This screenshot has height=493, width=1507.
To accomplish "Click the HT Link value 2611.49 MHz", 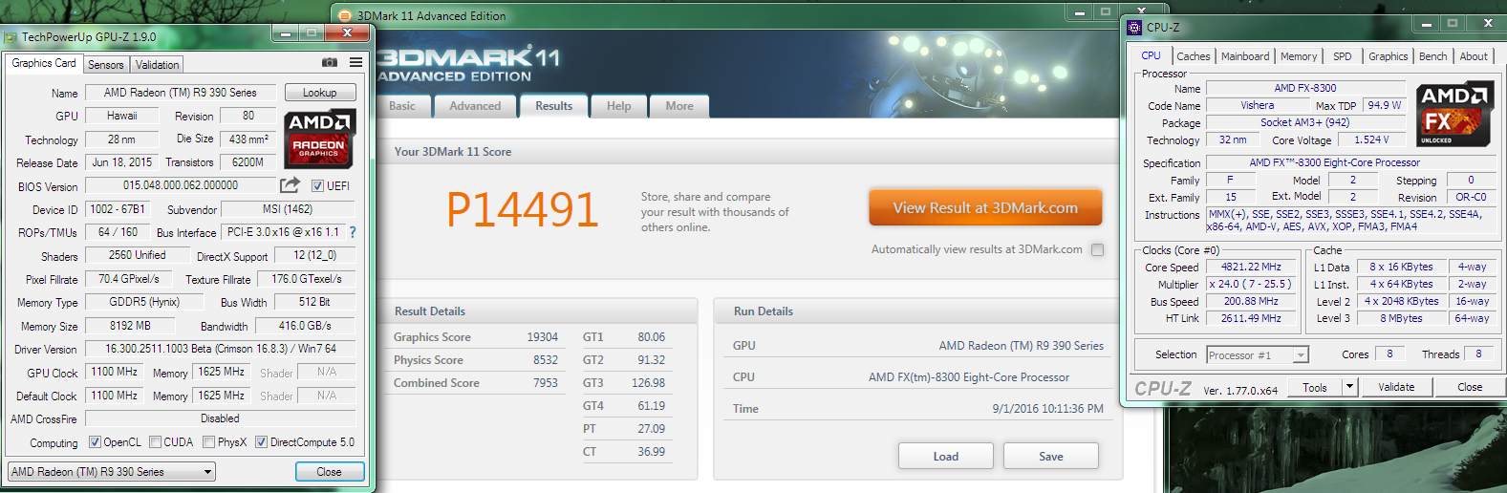I will point(1251,318).
